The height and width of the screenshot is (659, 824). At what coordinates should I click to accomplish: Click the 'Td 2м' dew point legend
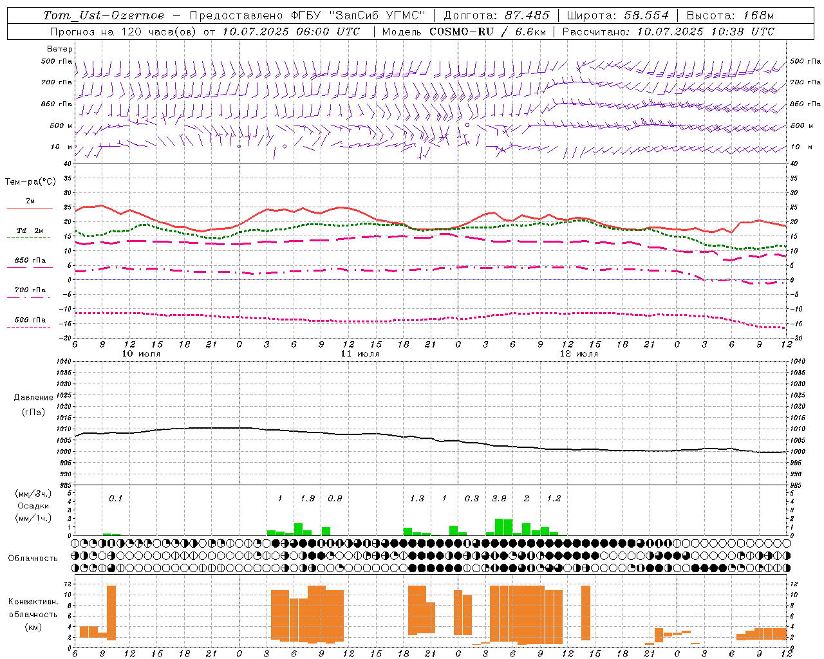point(30,230)
